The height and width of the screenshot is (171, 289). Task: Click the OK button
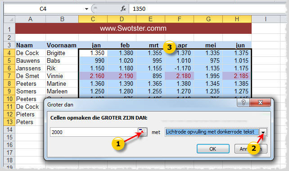[x=213, y=149]
